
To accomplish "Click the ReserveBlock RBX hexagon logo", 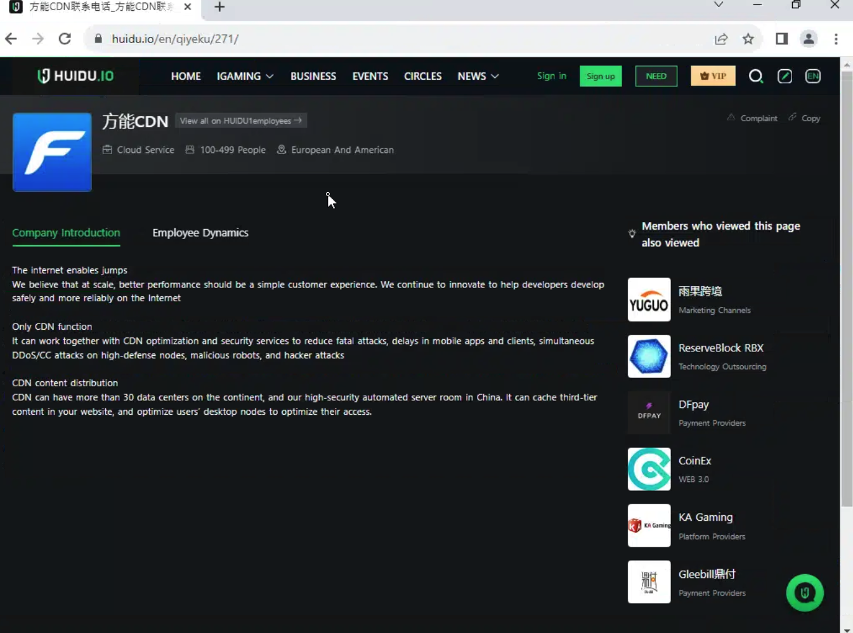I will (x=649, y=356).
